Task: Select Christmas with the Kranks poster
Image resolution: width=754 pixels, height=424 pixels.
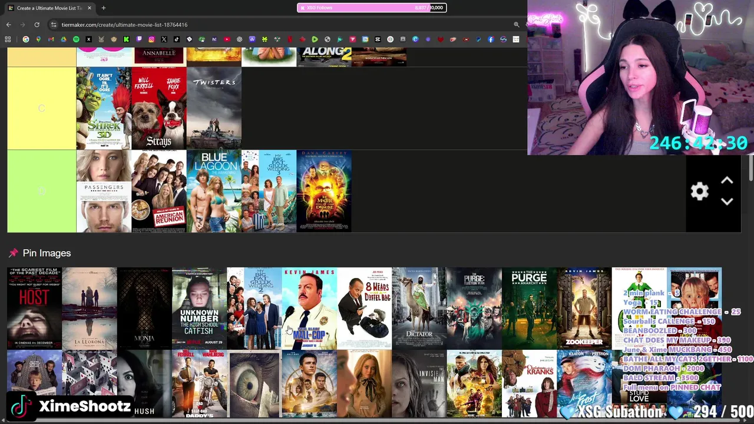Action: coord(529,384)
